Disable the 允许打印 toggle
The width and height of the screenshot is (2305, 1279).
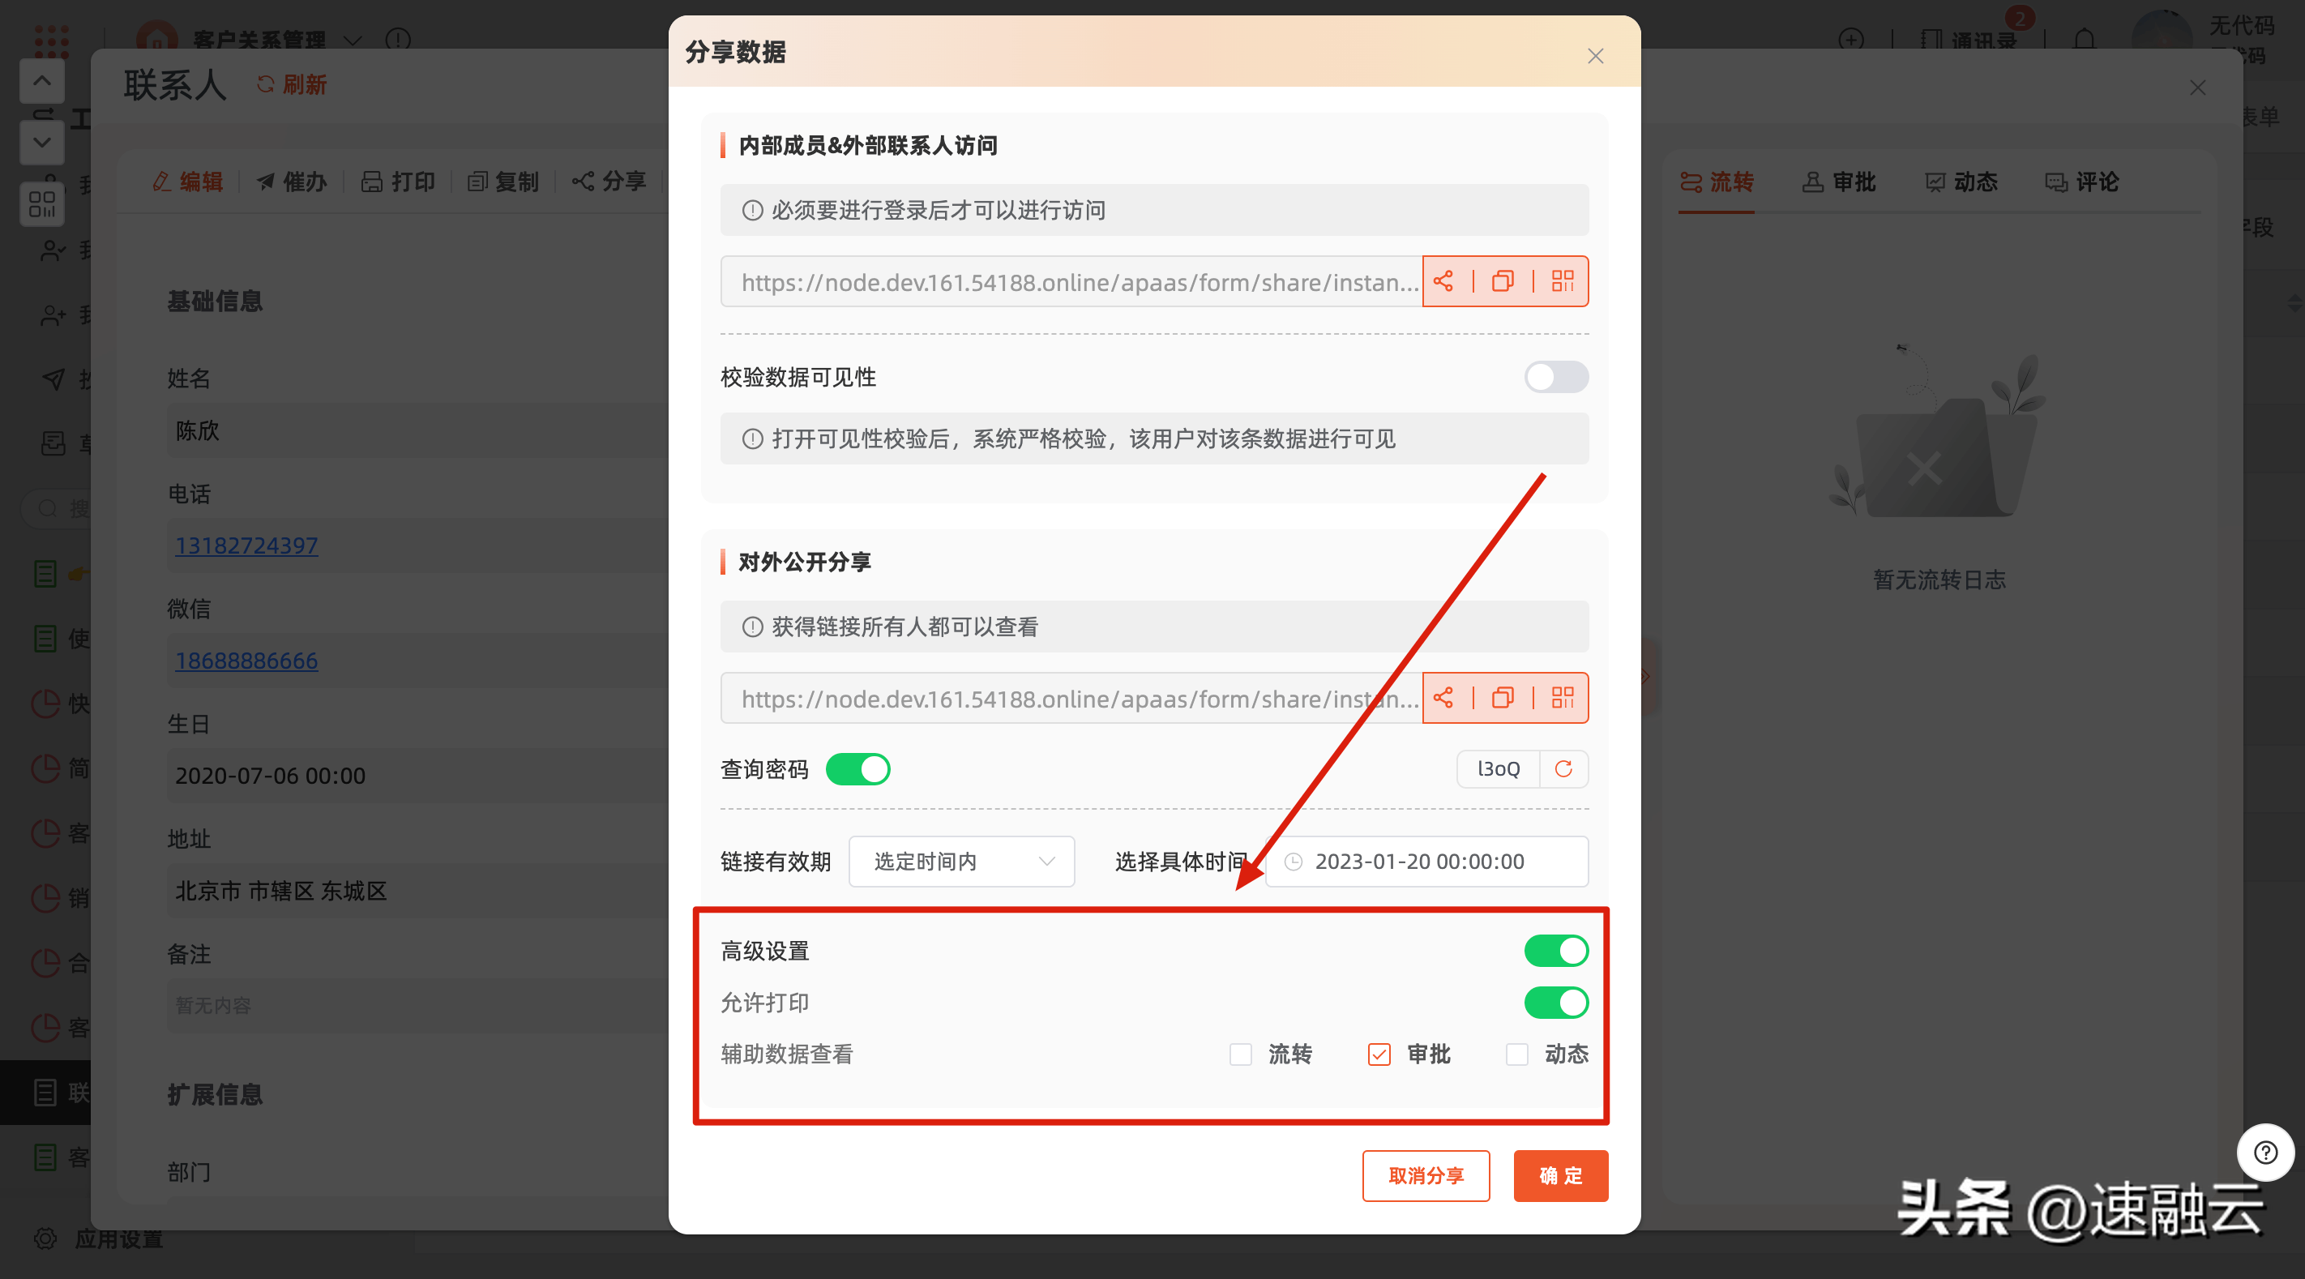(x=1555, y=1003)
